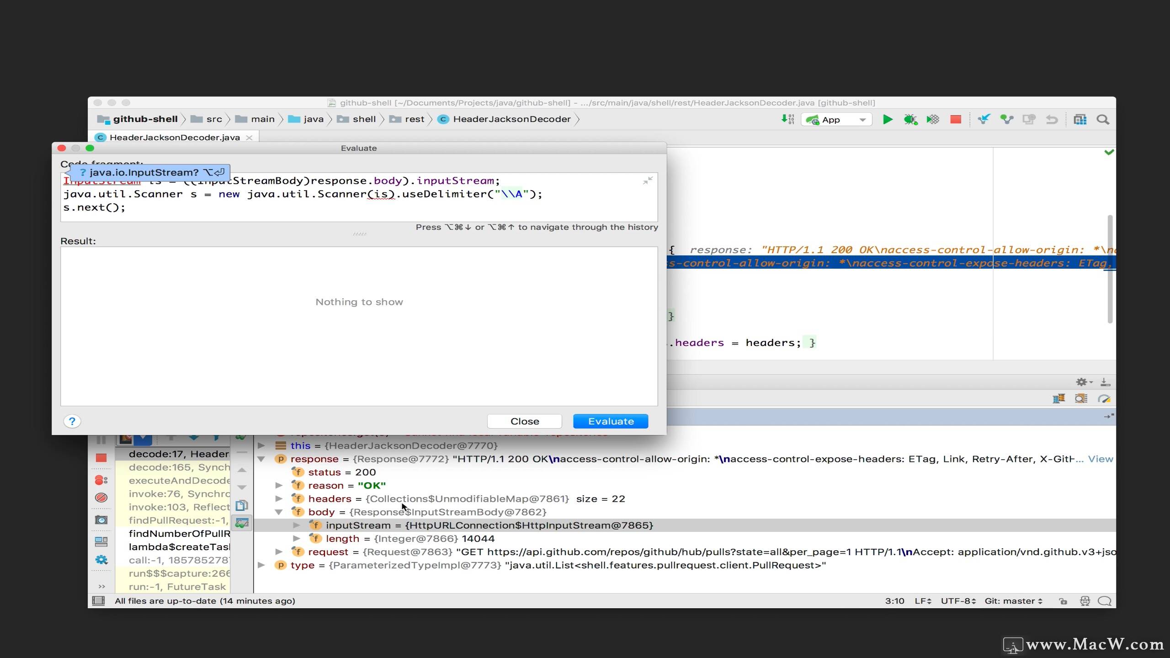Open Search Everywhere magnifier icon

[1103, 119]
